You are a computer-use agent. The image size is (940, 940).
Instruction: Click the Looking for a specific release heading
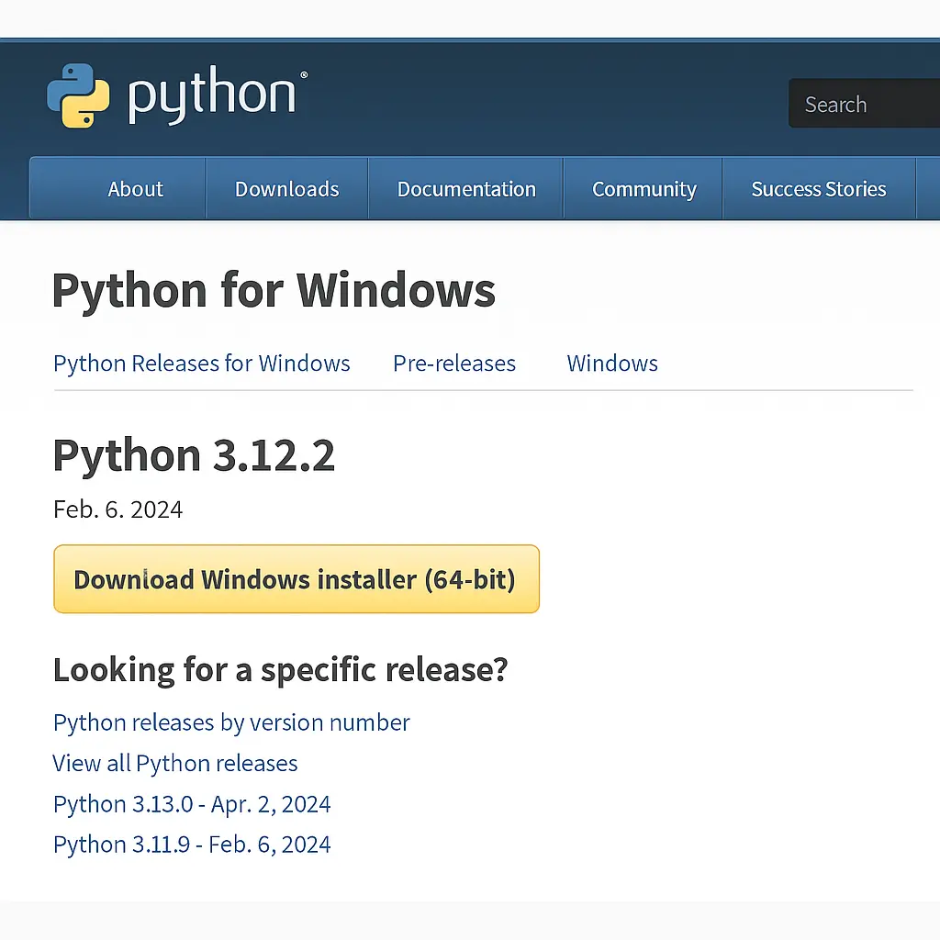coord(280,670)
